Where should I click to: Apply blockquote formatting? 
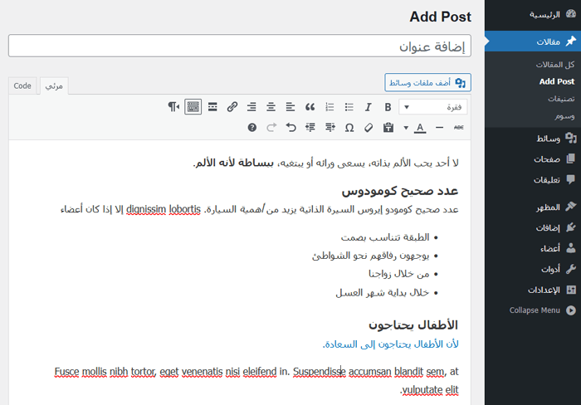point(310,107)
